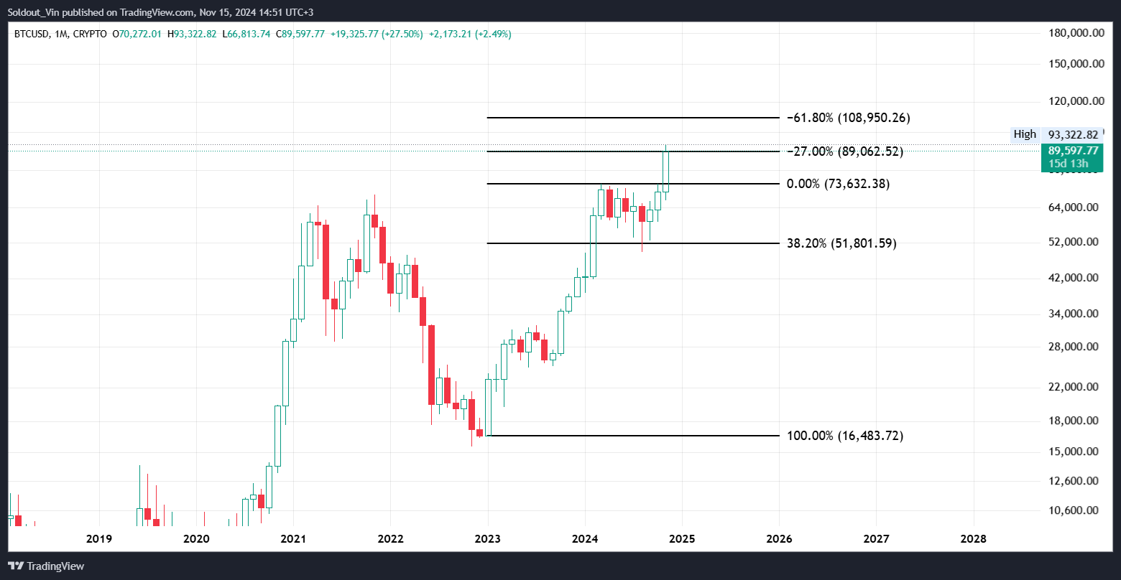Select the -61.80% Fibonacci extension line
This screenshot has width=1121, height=580.
click(633, 118)
